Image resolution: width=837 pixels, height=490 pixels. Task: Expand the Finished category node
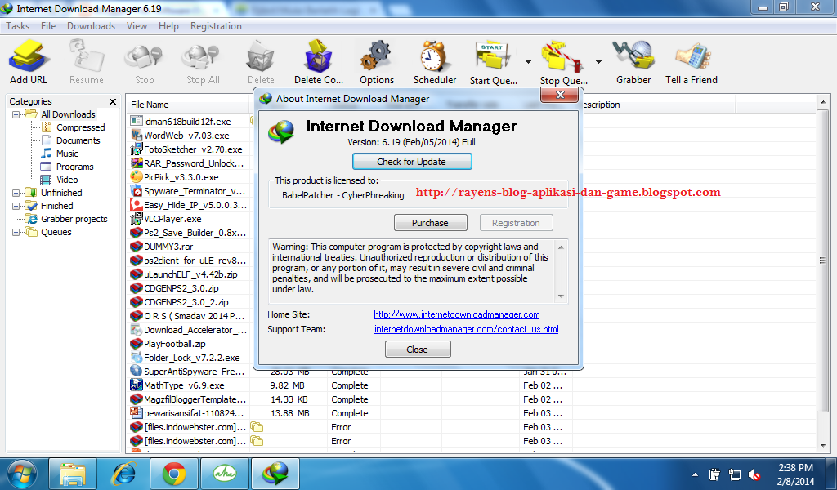16,206
